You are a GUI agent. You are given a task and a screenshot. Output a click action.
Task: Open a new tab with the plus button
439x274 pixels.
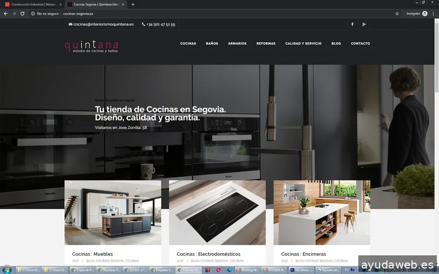pos(133,4)
